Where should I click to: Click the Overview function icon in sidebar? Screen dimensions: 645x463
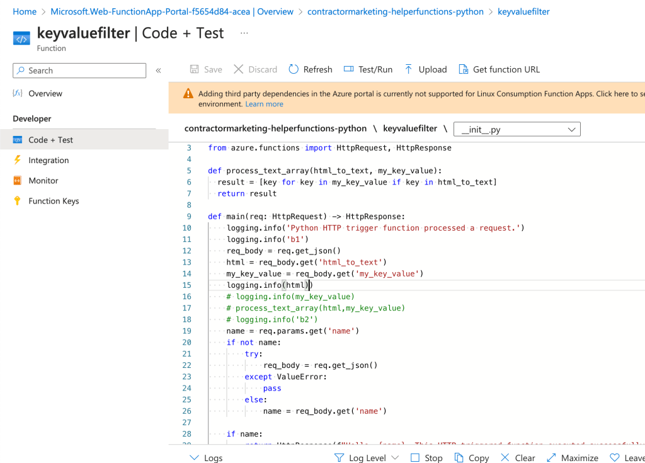tap(17, 93)
